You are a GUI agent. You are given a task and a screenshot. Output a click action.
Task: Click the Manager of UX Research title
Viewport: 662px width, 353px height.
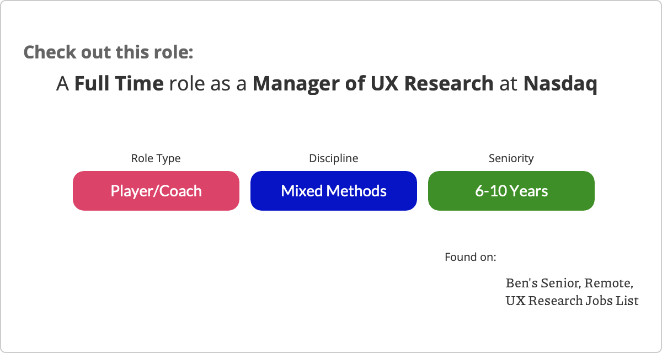click(373, 83)
